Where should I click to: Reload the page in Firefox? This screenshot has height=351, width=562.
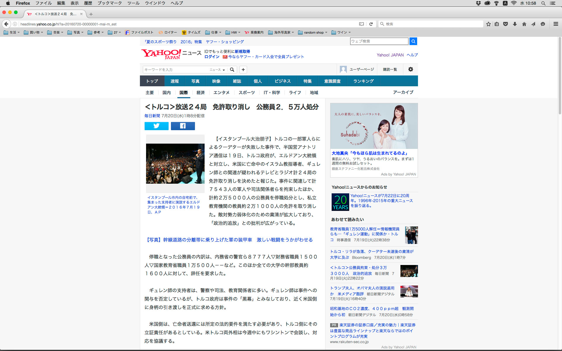(x=371, y=24)
